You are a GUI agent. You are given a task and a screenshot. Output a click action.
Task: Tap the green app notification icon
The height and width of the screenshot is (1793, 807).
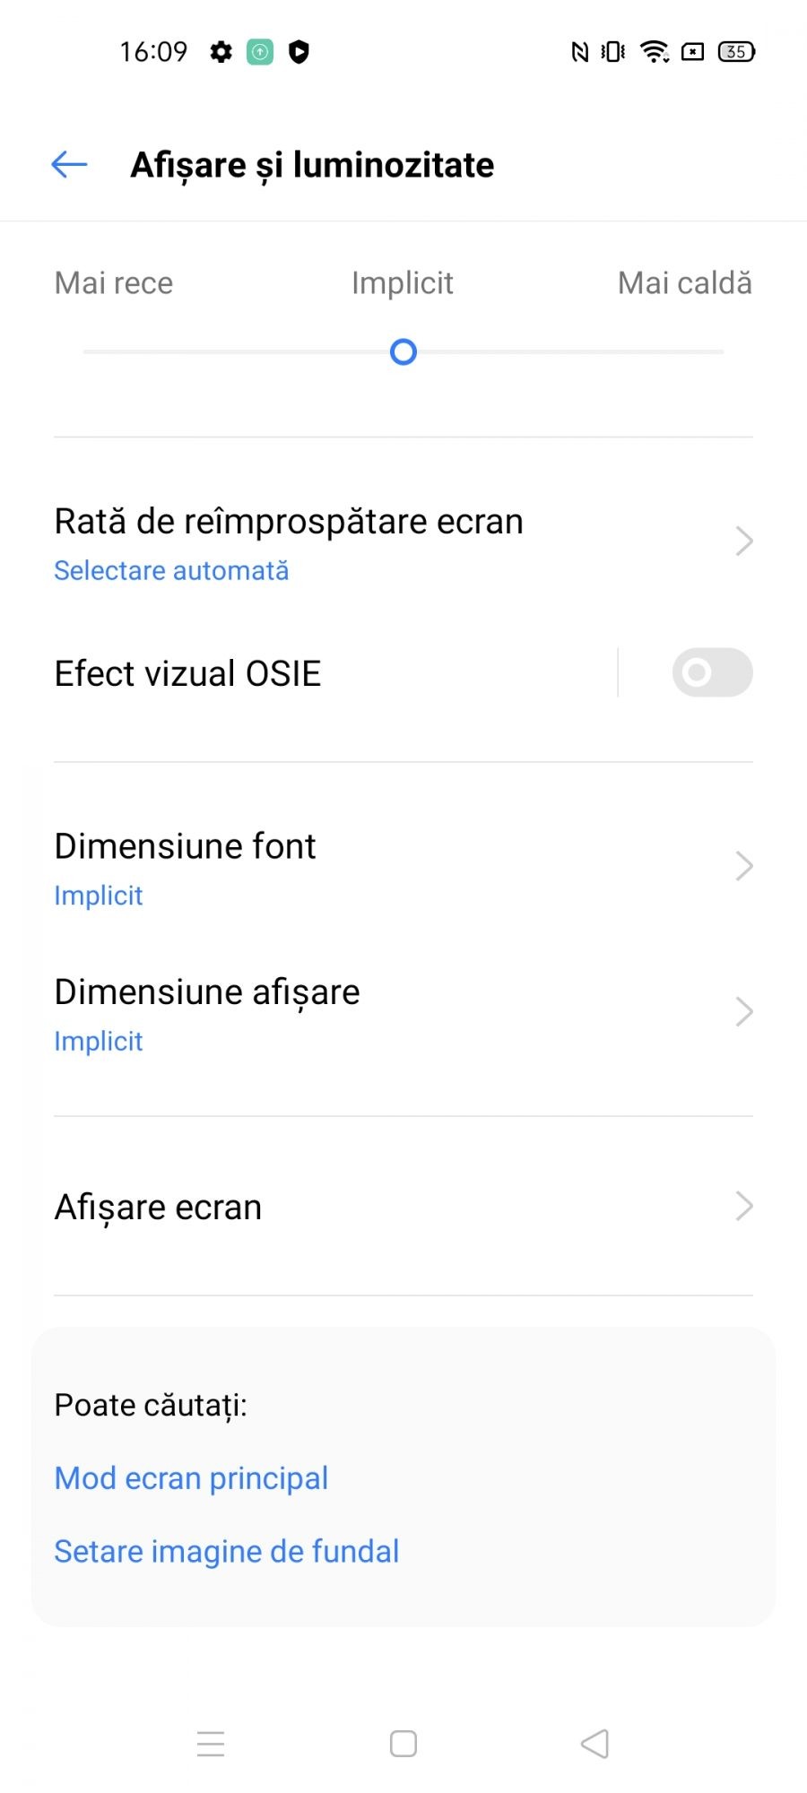[x=260, y=52]
